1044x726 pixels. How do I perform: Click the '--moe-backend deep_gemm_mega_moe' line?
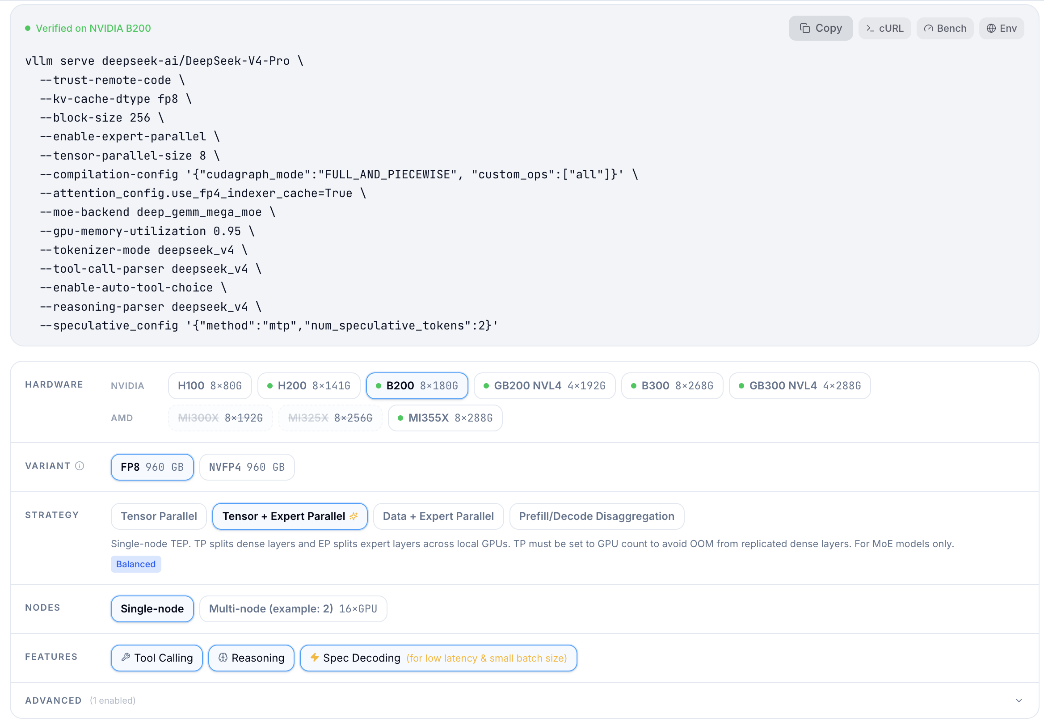(157, 212)
